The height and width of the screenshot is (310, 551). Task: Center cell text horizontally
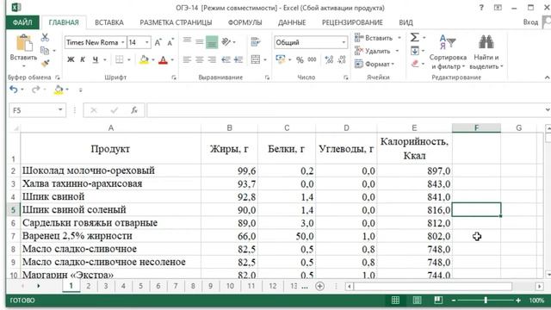[199, 59]
